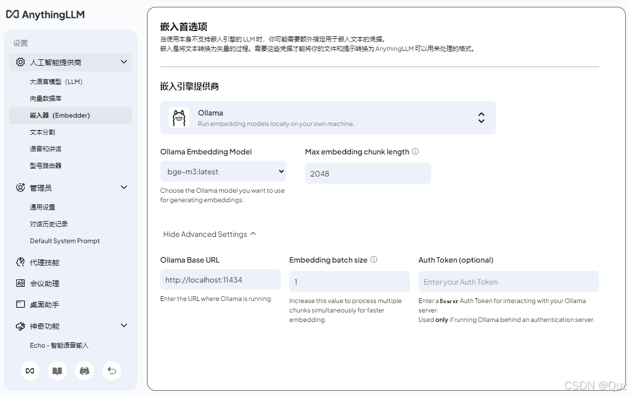Open Default System Prompt page
This screenshot has width=629, height=396.
65,241
